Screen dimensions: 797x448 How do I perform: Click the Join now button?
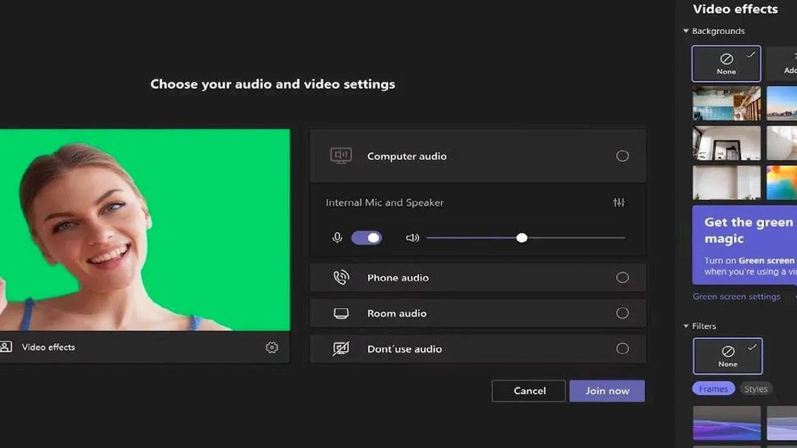coord(607,391)
